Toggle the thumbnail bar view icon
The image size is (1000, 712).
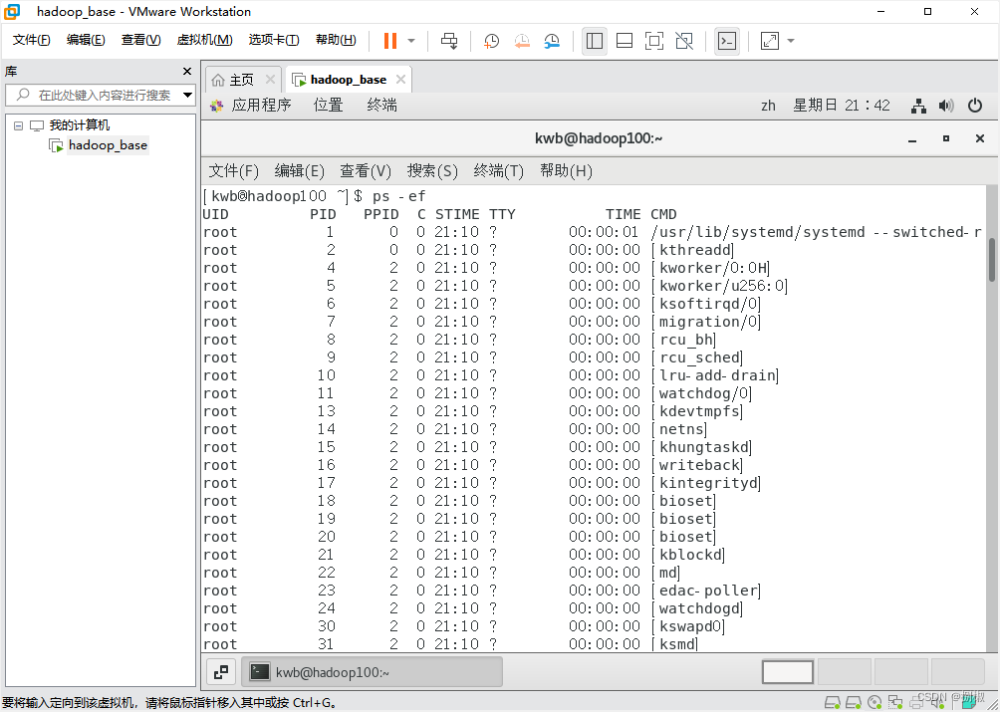pos(625,41)
